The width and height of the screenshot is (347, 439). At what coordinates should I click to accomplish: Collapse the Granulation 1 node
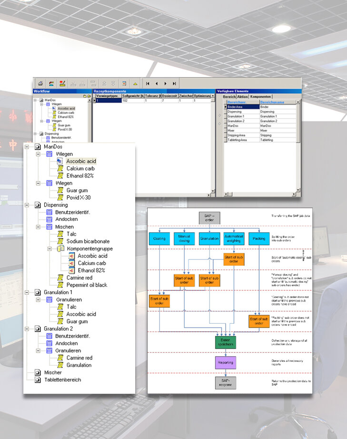(x=27, y=292)
